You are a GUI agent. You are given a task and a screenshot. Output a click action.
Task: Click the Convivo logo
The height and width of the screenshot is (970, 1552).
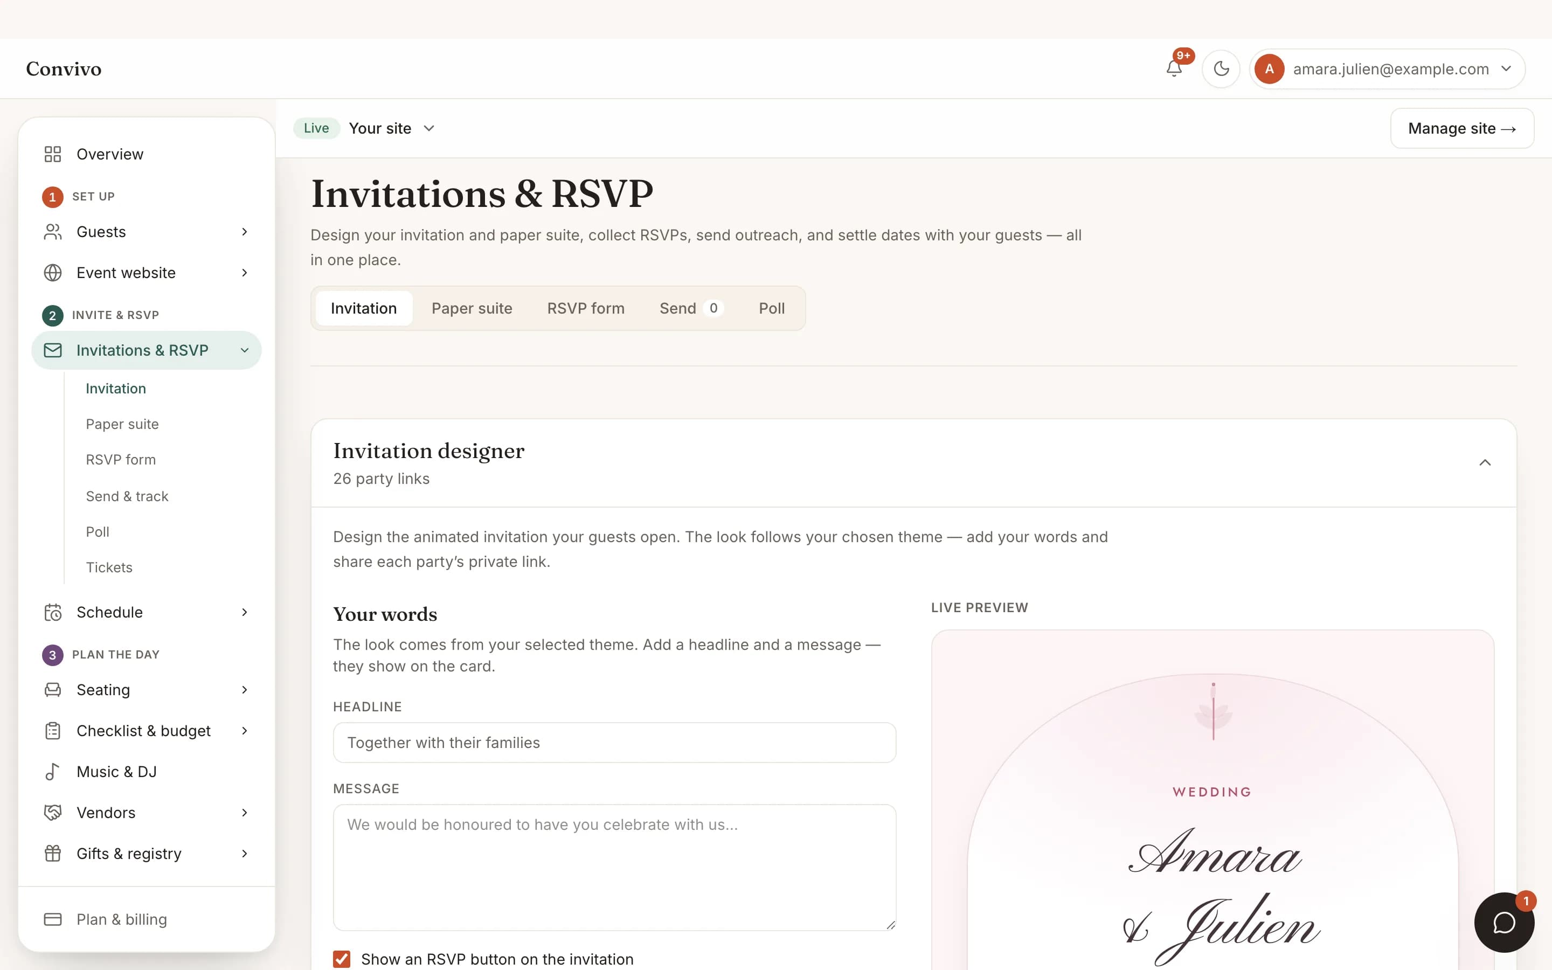point(64,68)
